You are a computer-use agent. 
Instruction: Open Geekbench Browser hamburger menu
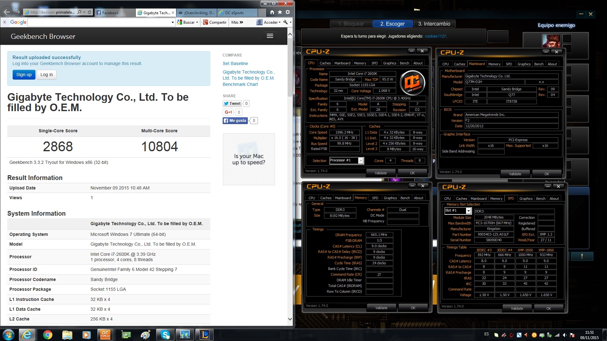pyautogui.click(x=270, y=36)
